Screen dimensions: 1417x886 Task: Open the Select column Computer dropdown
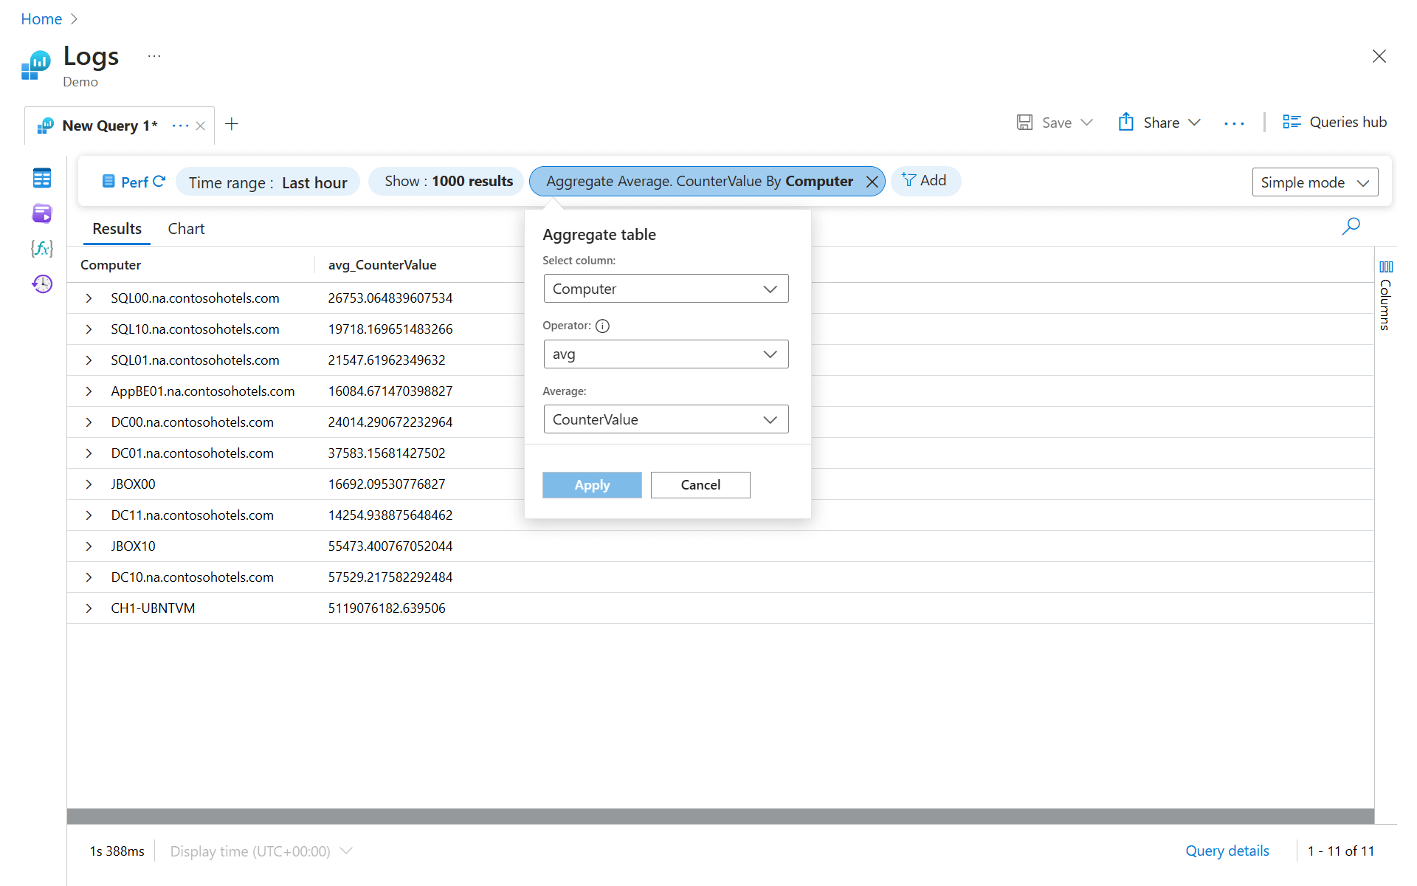[x=666, y=289]
